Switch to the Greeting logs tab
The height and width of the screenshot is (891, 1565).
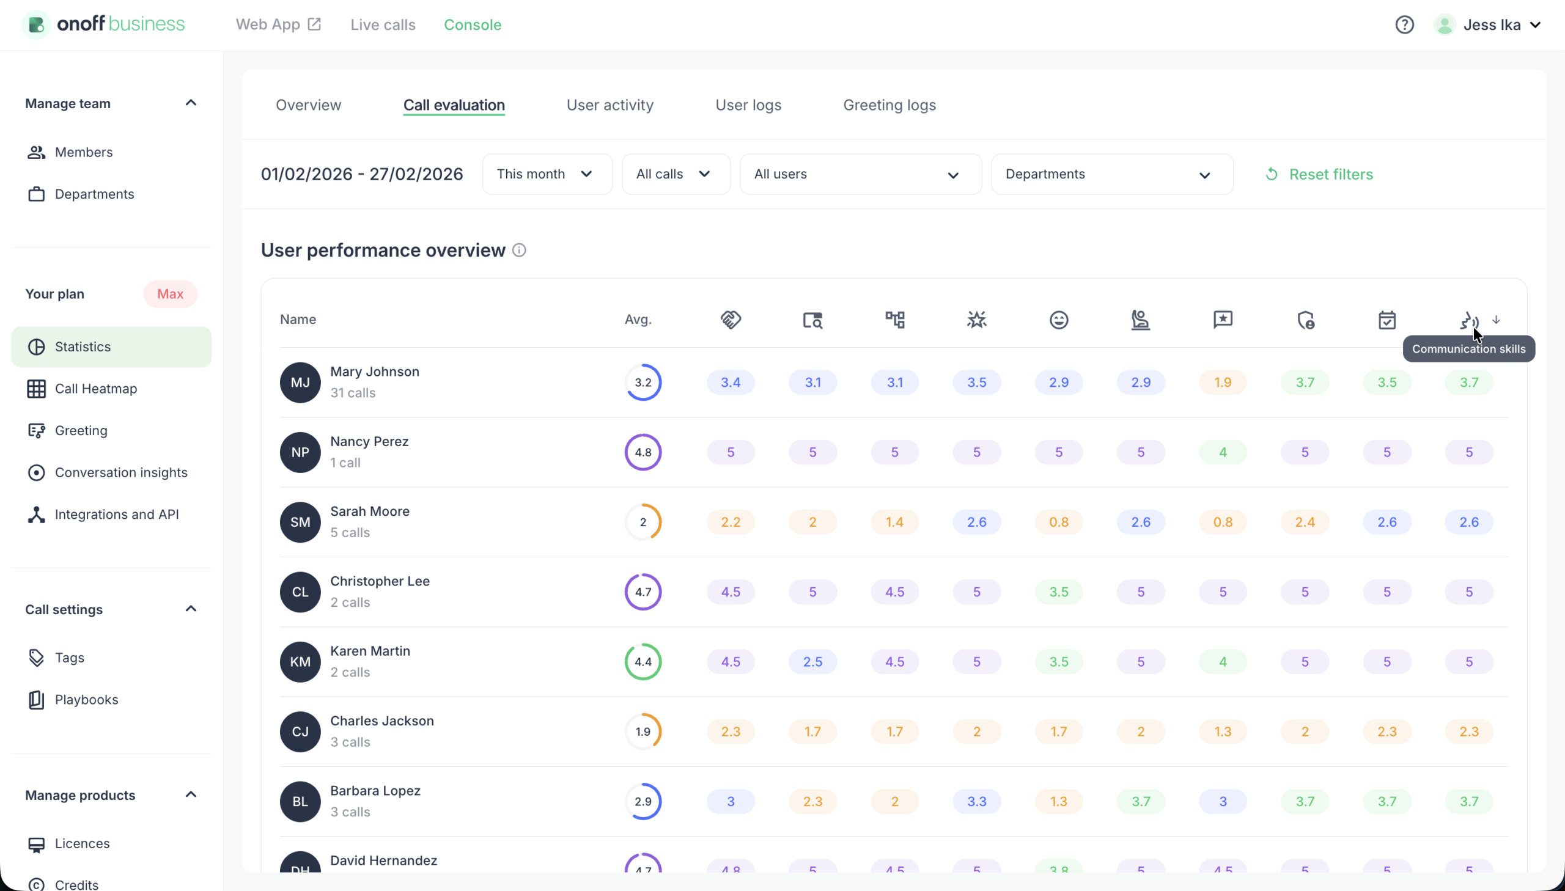[x=889, y=105]
